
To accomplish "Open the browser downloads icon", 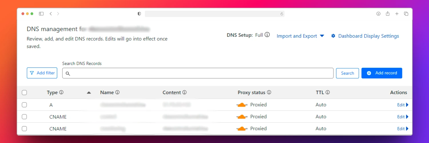I will [x=378, y=14].
